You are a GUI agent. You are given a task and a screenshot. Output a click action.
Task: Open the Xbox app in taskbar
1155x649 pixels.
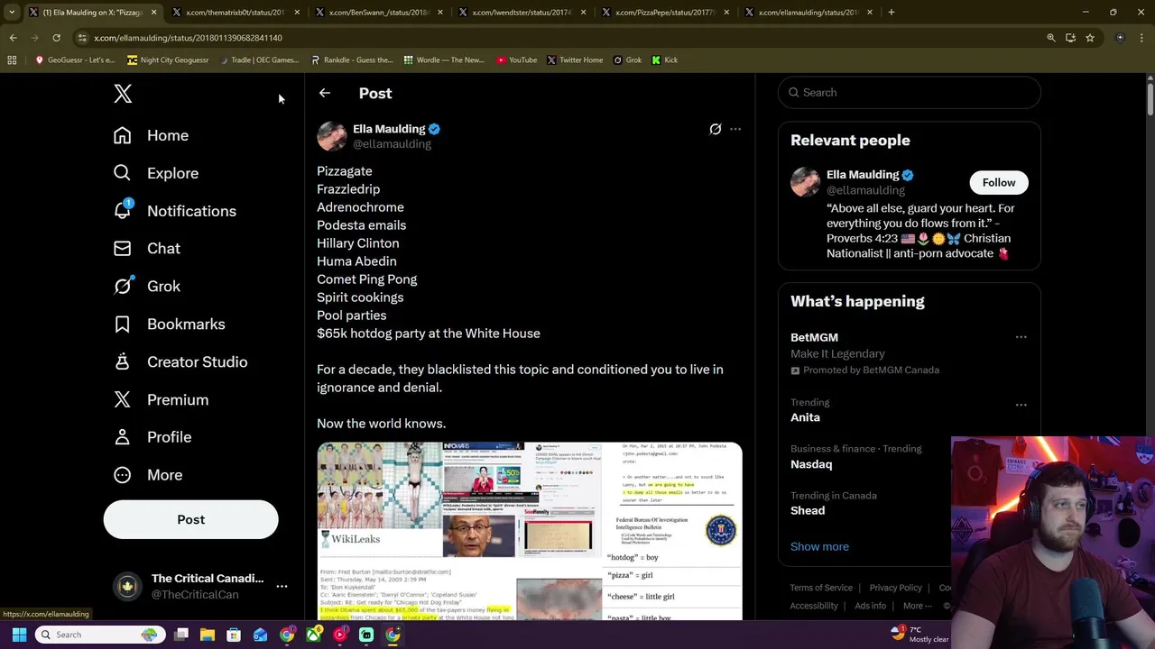point(313,635)
